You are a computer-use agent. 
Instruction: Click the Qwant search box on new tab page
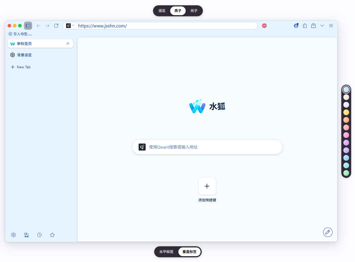coord(207,147)
